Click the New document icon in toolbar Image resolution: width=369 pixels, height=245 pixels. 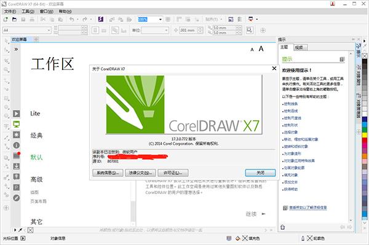6,19
